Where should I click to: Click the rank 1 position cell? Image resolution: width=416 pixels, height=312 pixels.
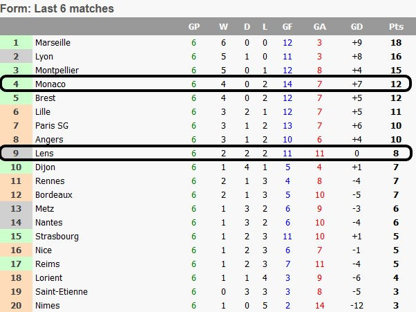pos(16,43)
